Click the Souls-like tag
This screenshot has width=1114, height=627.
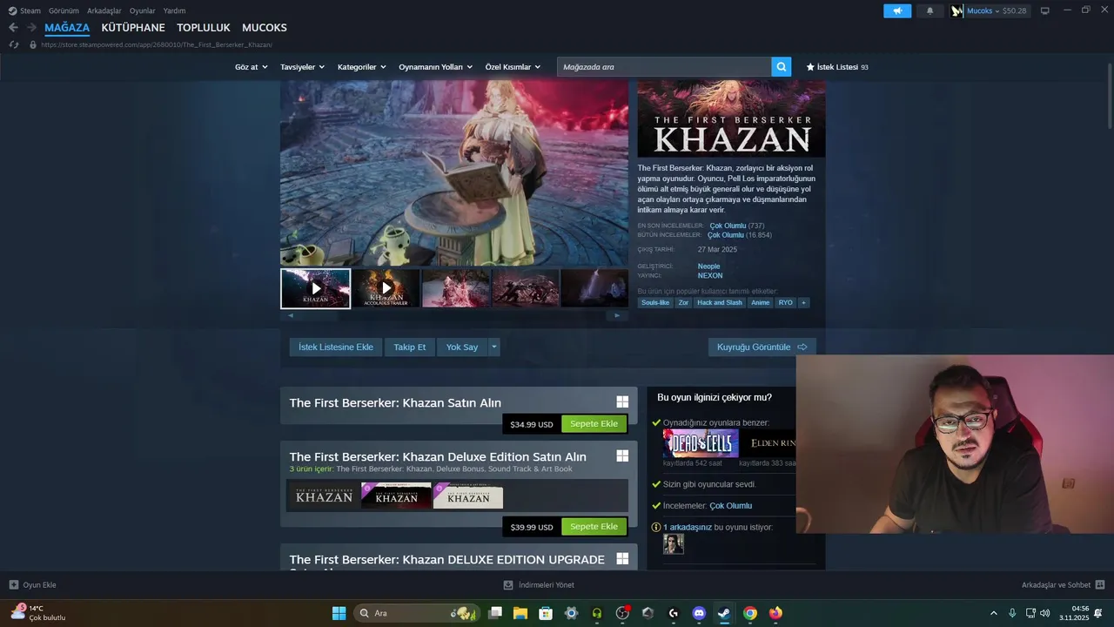coord(655,303)
